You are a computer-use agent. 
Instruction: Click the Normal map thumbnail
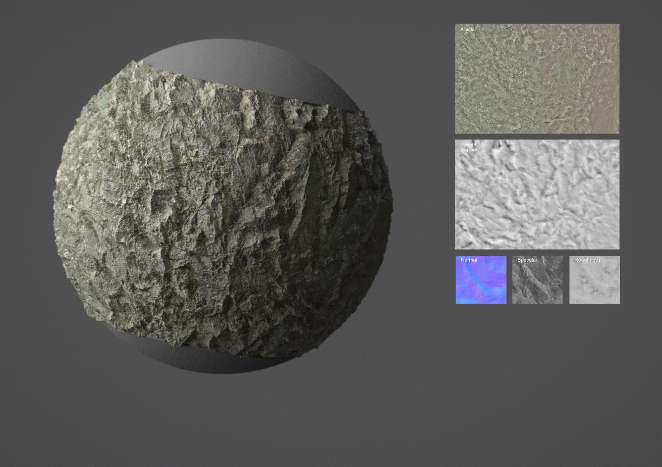(481, 280)
